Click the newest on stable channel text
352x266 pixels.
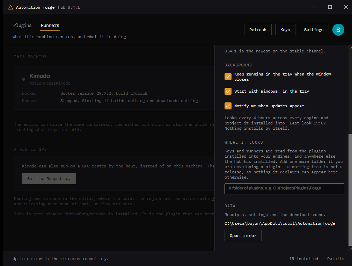pyautogui.click(x=275, y=51)
